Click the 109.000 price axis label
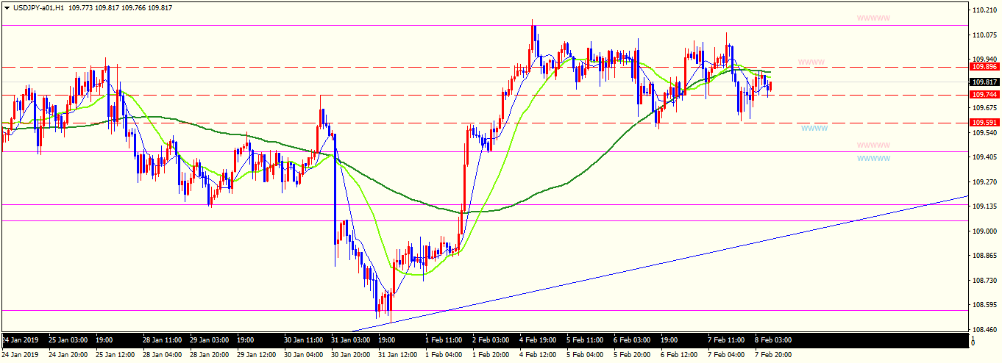Viewport: 1002px width, 363px height. tap(985, 231)
